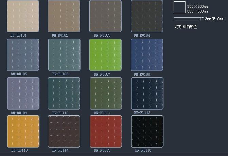Click the tan BN-RU102 tile swatch
The image size is (228, 156).
64,16
